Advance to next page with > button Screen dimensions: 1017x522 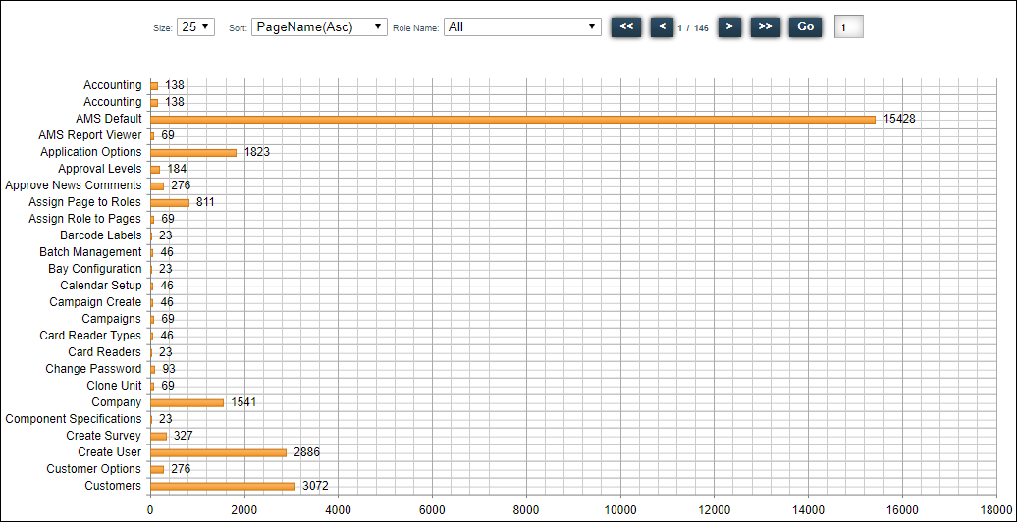tap(729, 26)
